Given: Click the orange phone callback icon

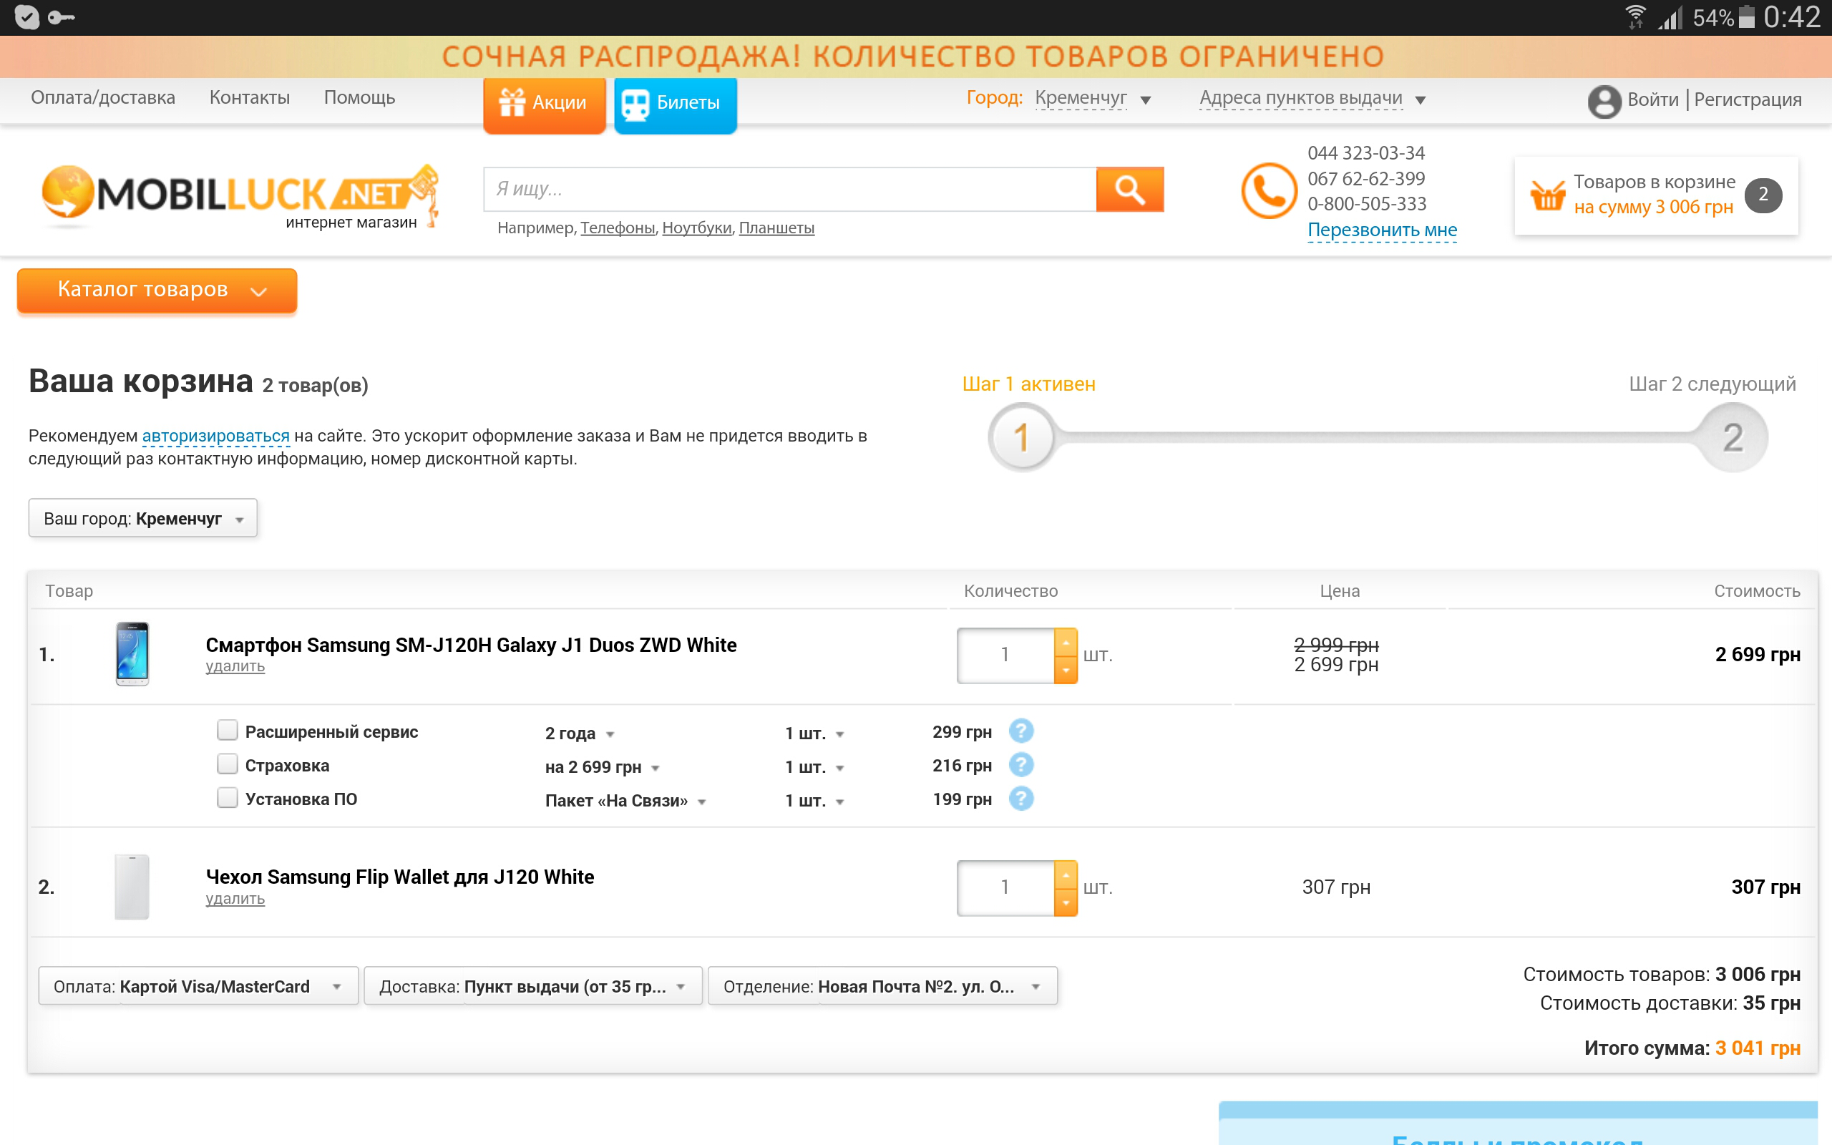Looking at the screenshot, I should [1269, 190].
